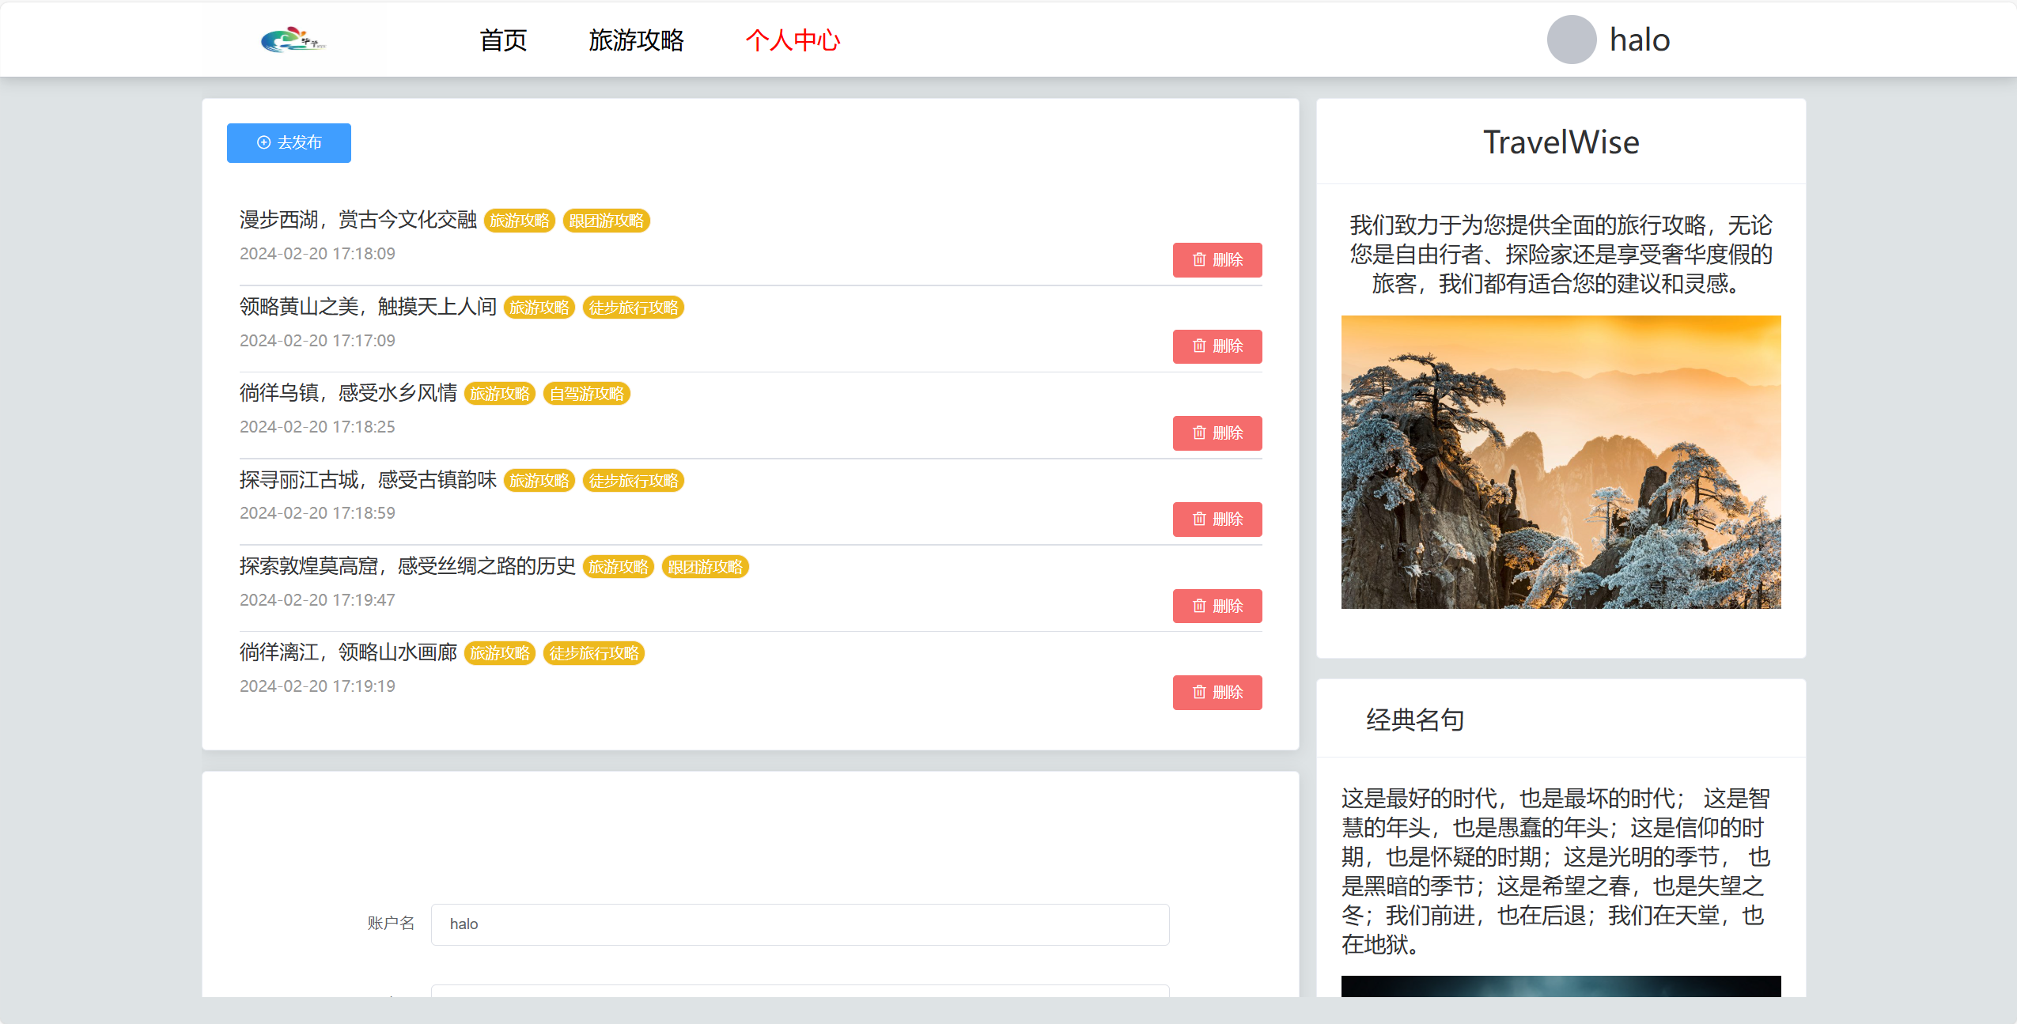Click plus icon on 去发布 button
Screen dimensions: 2017x1024
[264, 142]
